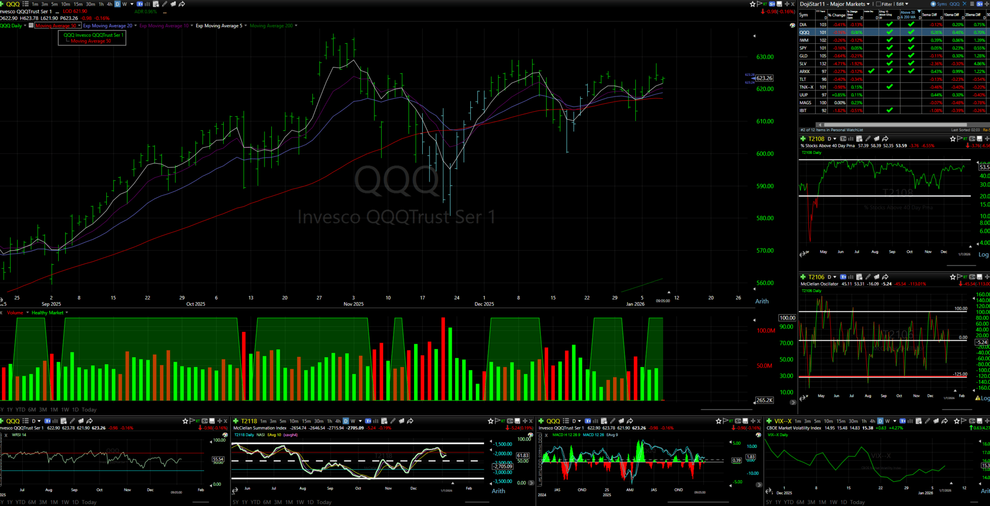Select the ARKK row in the watchlist

click(x=894, y=72)
